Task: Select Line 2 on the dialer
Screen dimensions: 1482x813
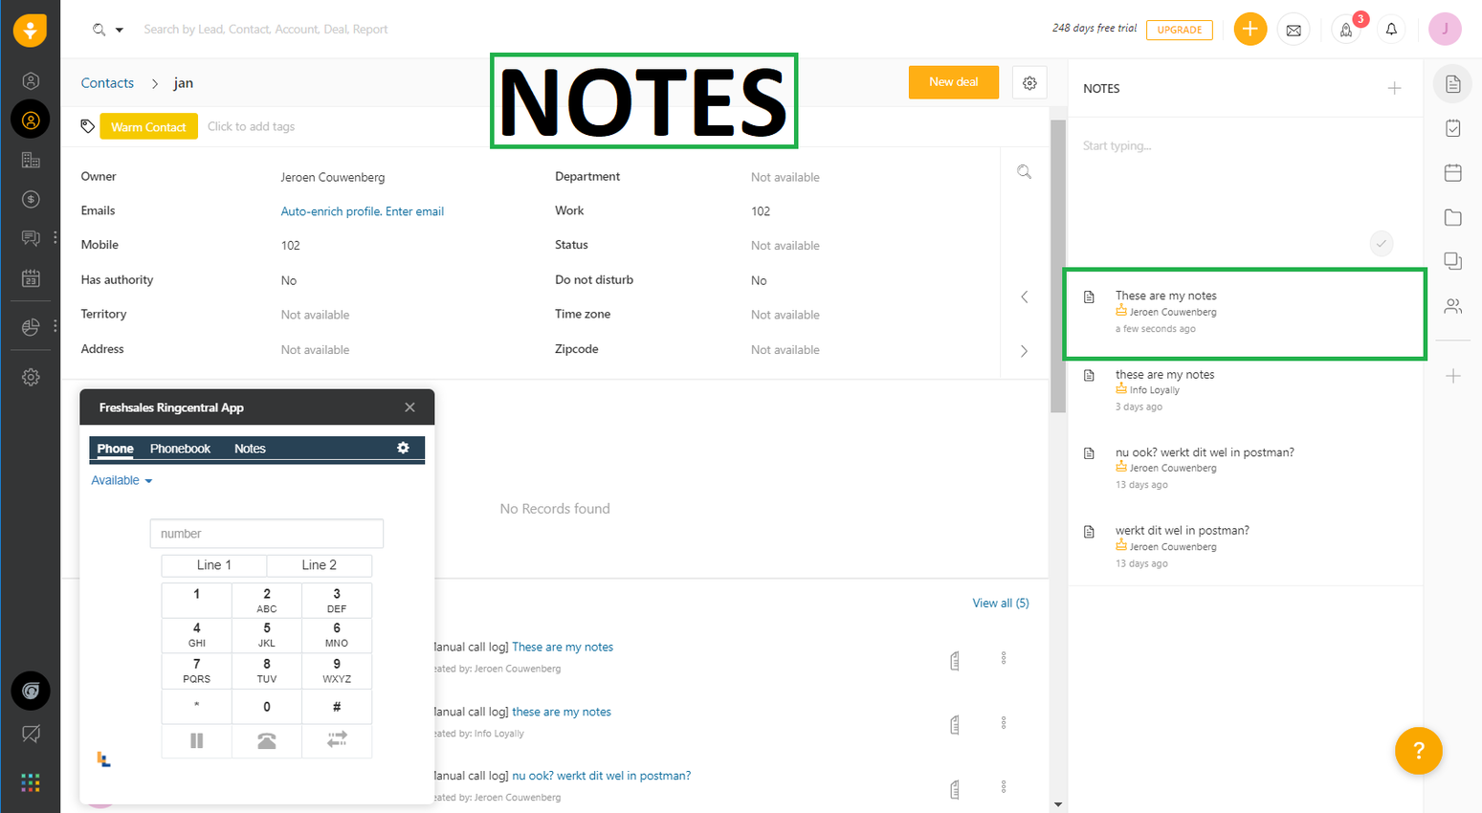Action: click(319, 565)
